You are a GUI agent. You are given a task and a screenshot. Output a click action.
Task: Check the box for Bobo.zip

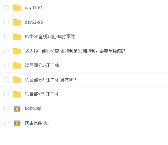pyautogui.click(x=6, y=108)
